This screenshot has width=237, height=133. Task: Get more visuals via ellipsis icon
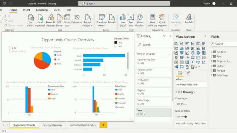tap(198, 66)
